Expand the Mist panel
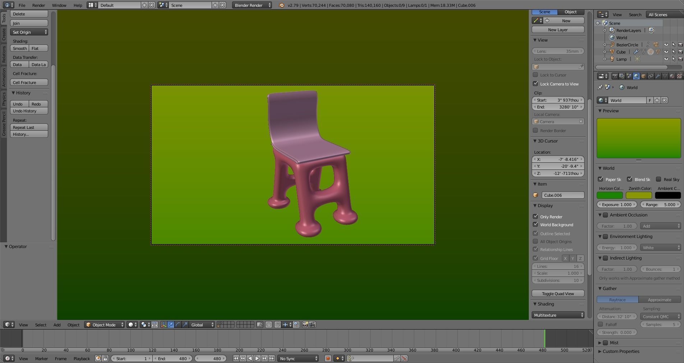This screenshot has width=684, height=363. 600,343
